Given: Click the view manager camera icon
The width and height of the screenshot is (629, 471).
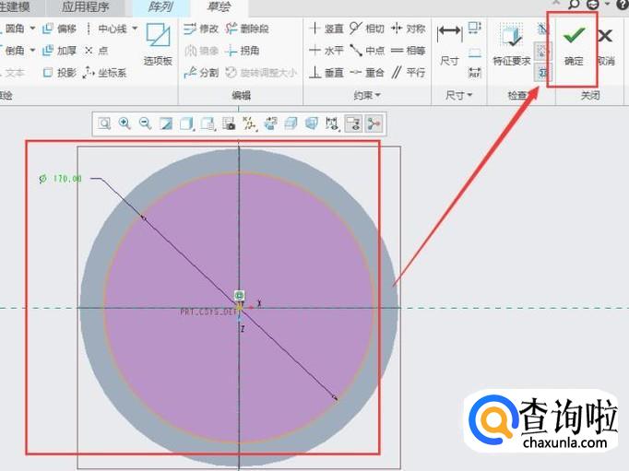Looking at the screenshot, I should (229, 124).
